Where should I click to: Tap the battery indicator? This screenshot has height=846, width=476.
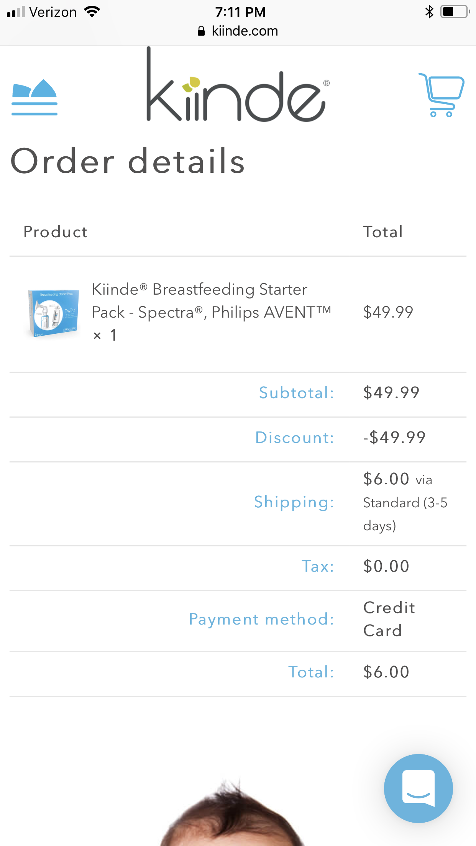tap(455, 12)
